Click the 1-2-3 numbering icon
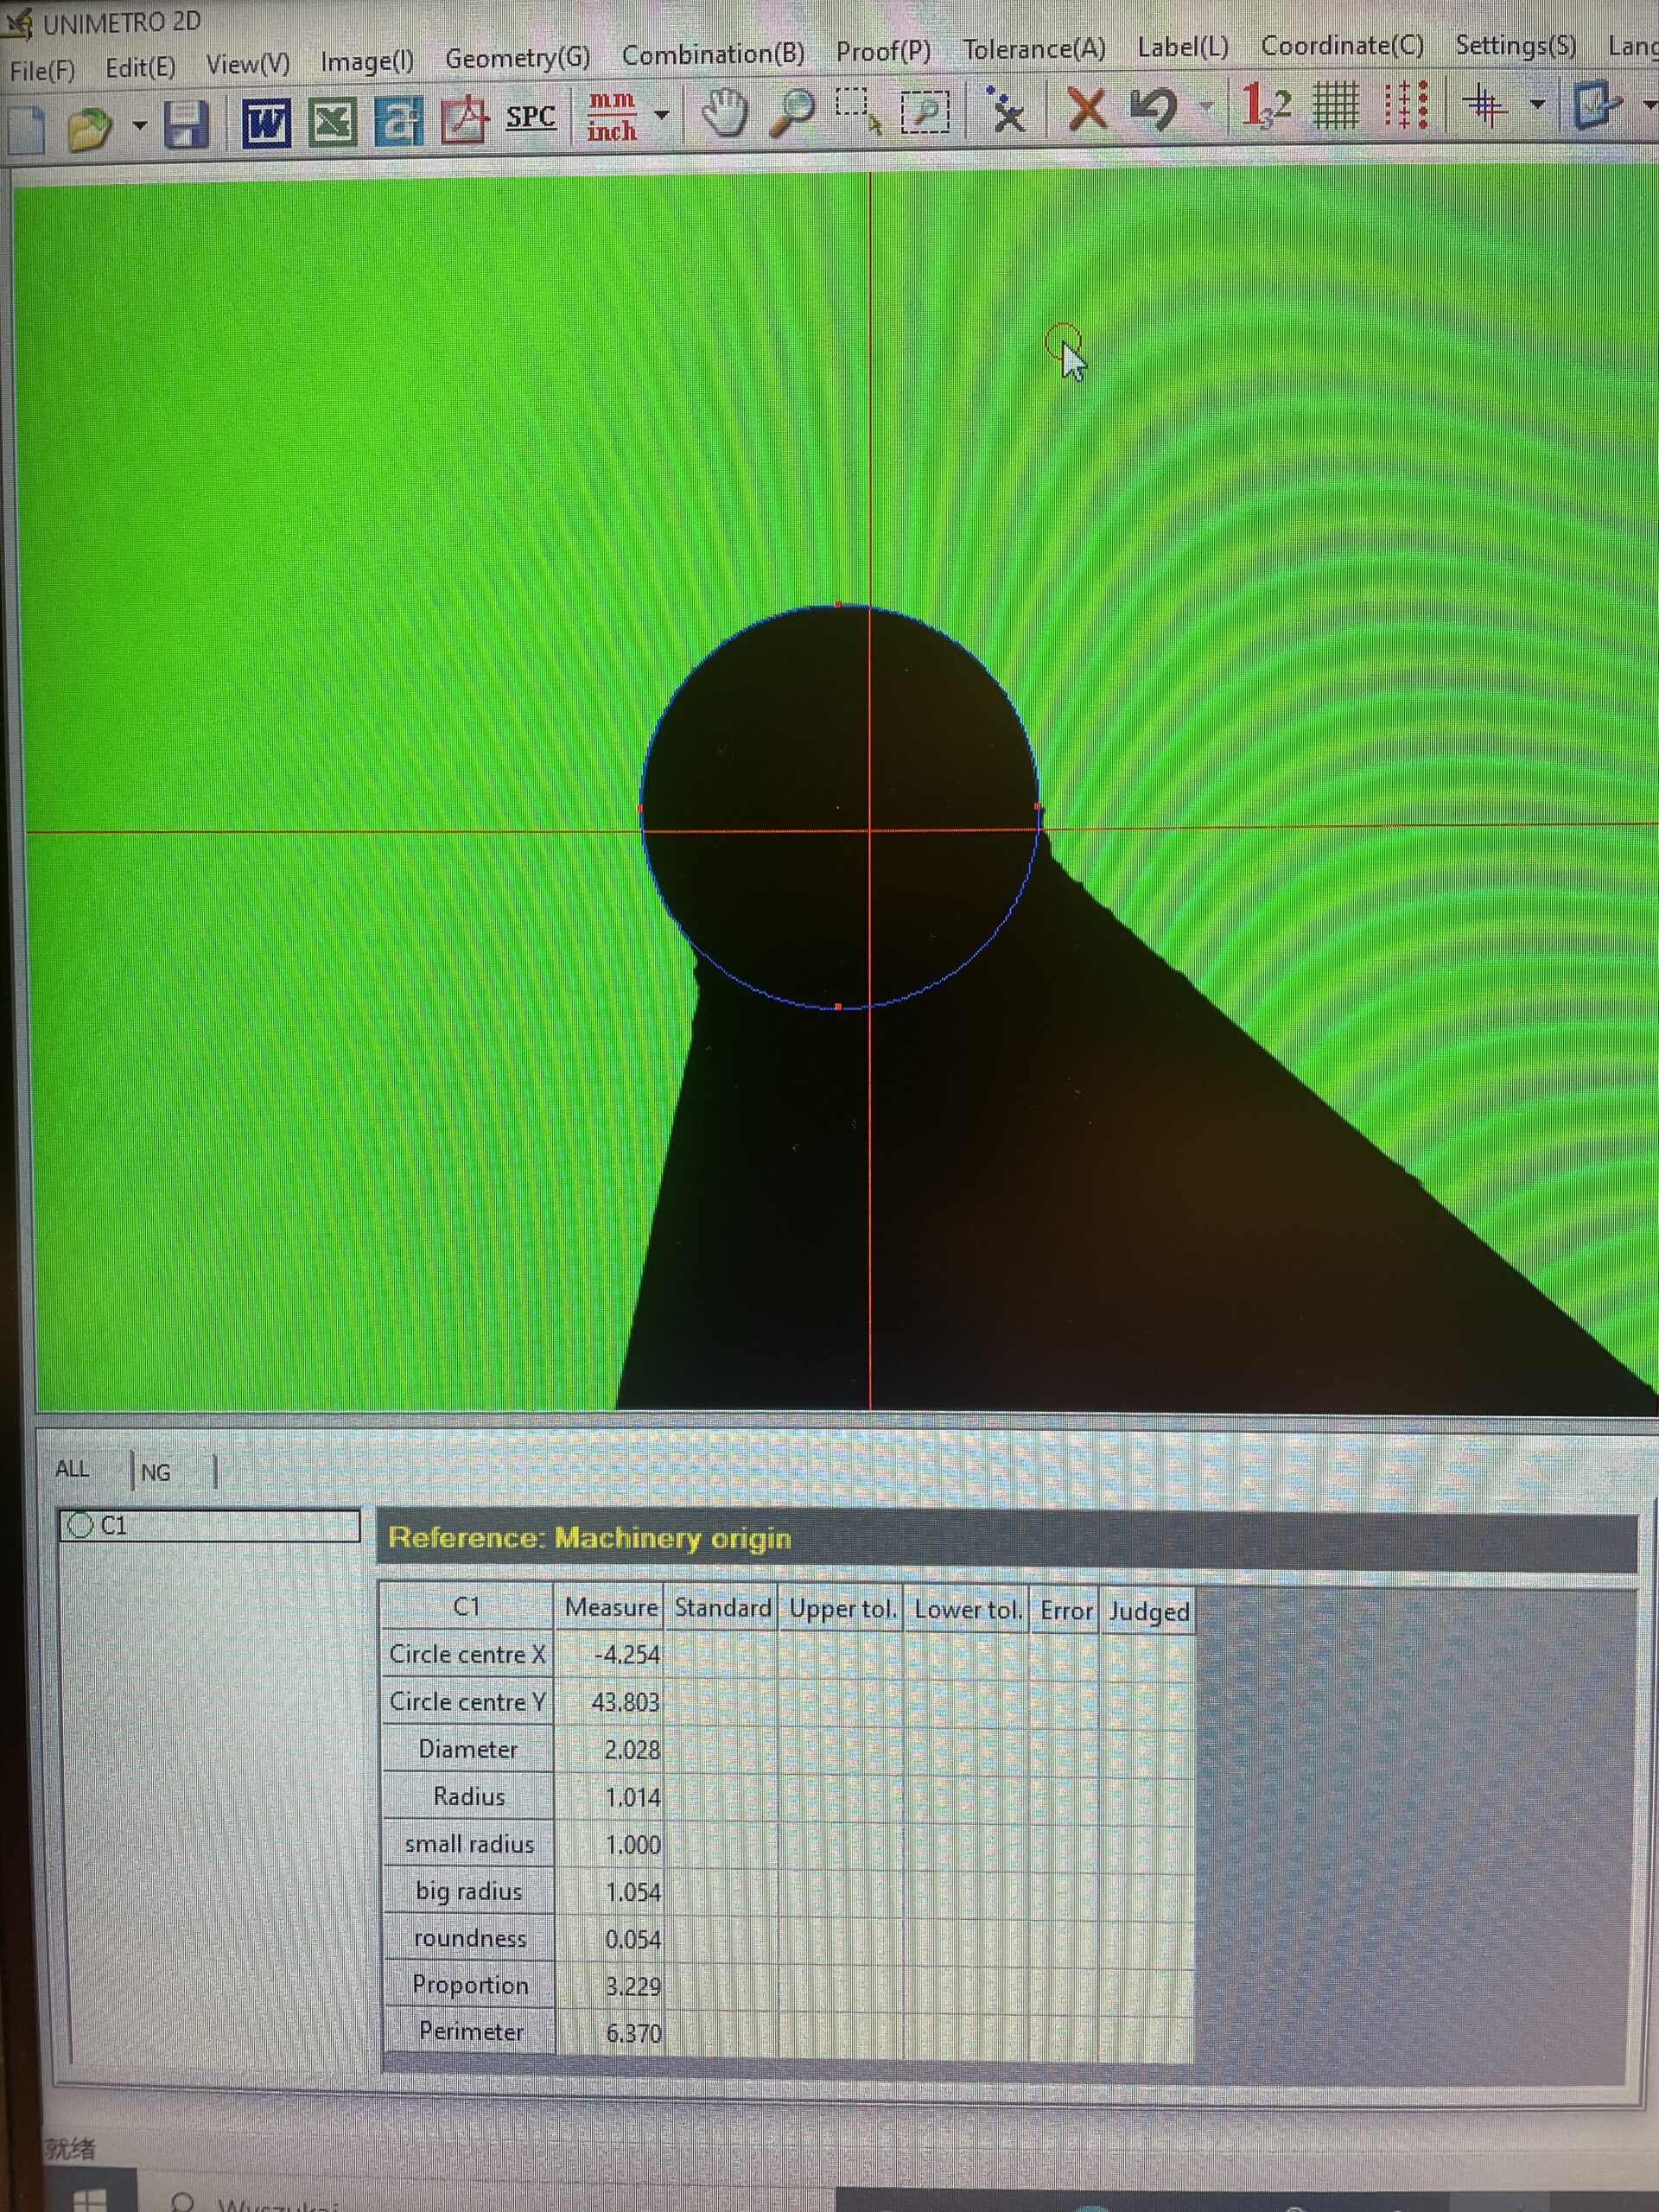Screen dimensions: 1659x2212 pyautogui.click(x=1266, y=106)
